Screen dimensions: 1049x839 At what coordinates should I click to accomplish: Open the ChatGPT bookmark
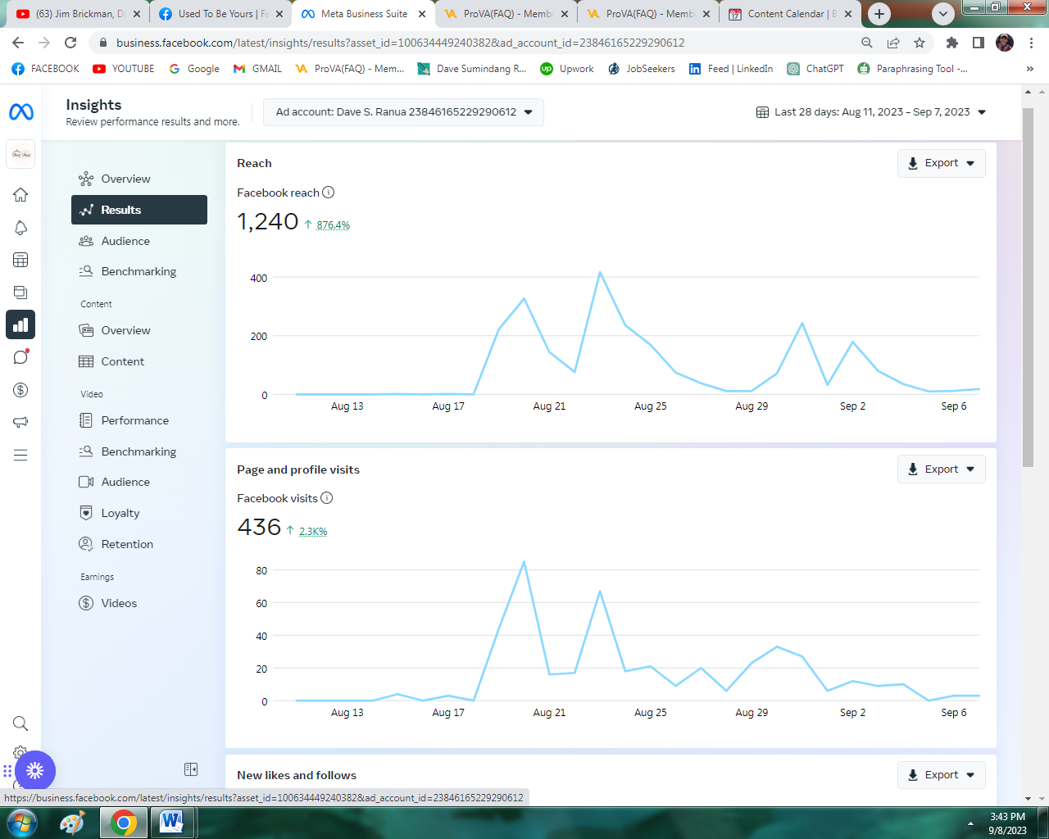[x=815, y=69]
